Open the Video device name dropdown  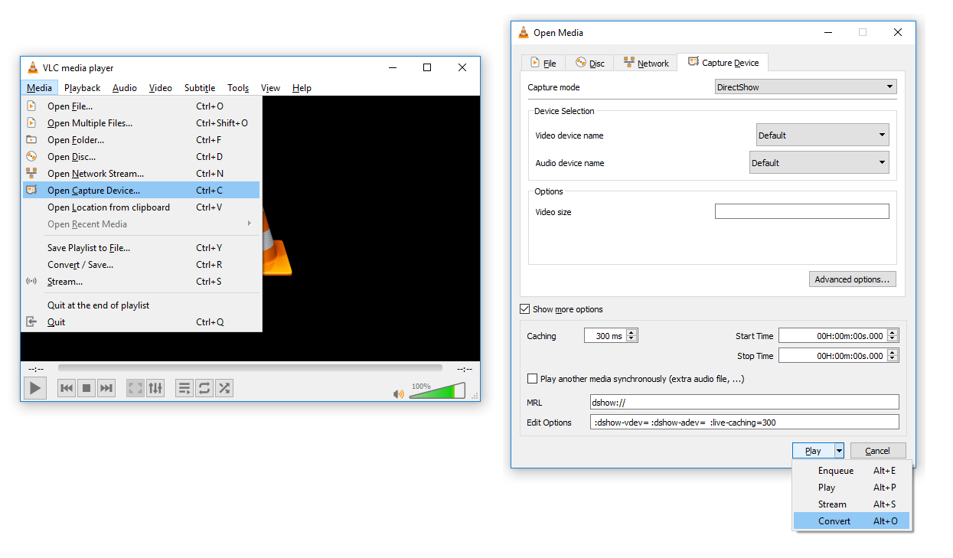(x=822, y=135)
